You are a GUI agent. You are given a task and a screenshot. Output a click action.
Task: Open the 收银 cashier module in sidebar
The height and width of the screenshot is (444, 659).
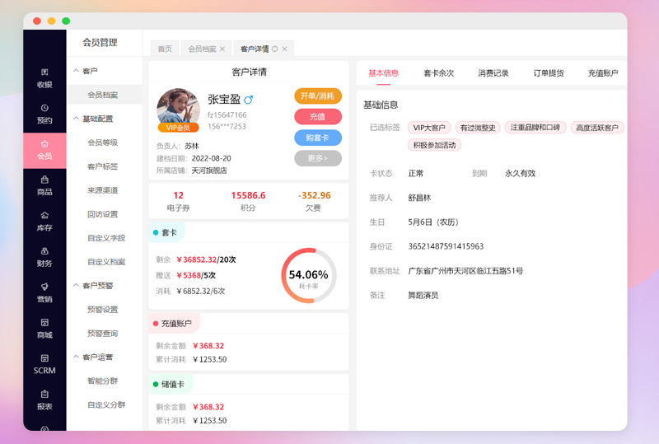44,77
